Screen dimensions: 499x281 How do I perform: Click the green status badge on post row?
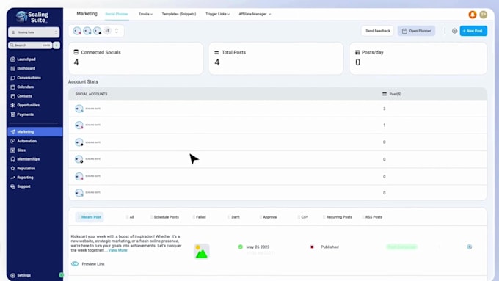(x=401, y=247)
